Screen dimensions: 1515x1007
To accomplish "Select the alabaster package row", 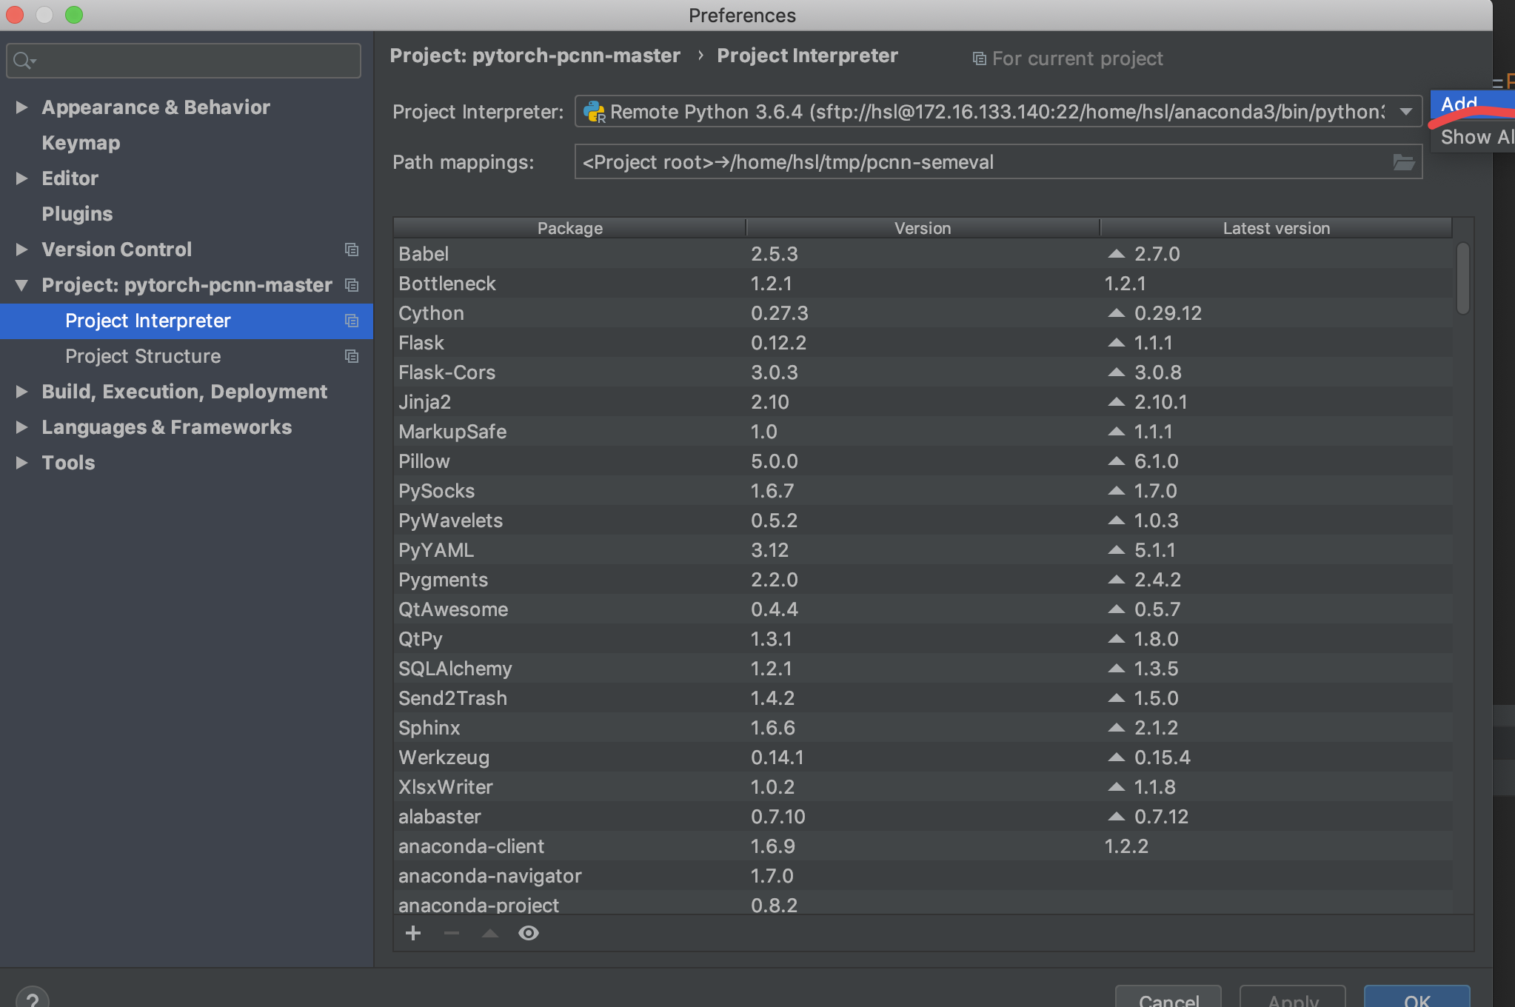I will [923, 817].
